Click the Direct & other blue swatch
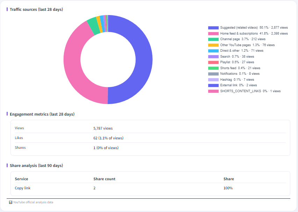Image resolution: width=298 pixels, height=212 pixels. coord(213,51)
